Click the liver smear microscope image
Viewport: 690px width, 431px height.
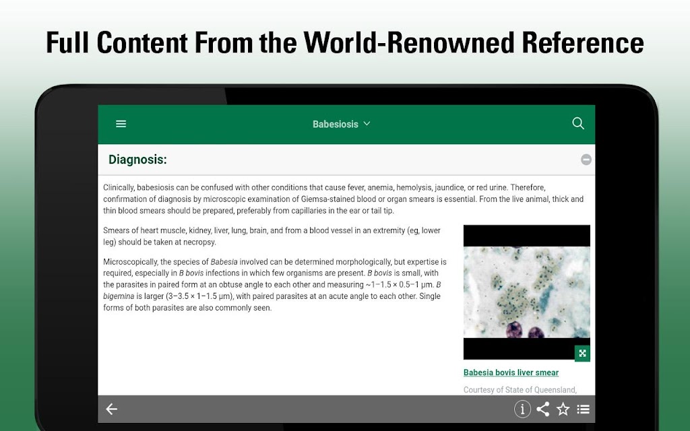click(x=526, y=292)
